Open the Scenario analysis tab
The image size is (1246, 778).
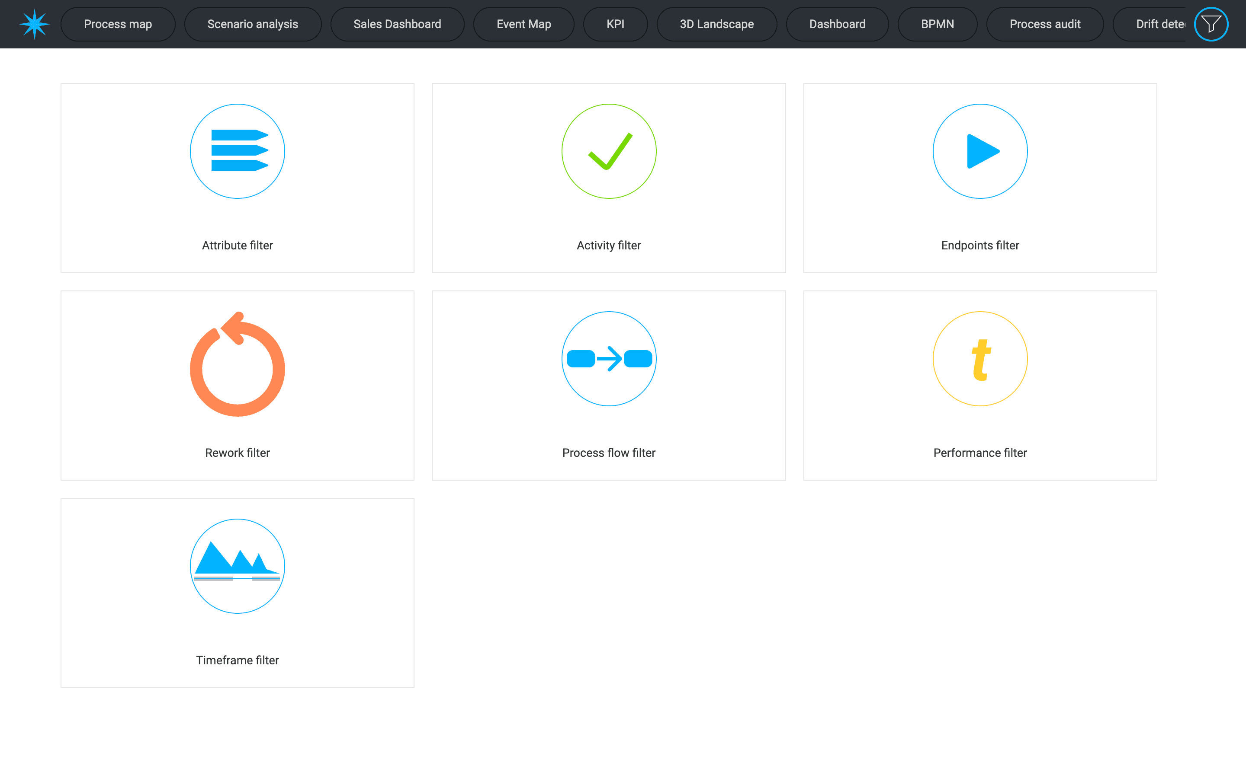252,24
